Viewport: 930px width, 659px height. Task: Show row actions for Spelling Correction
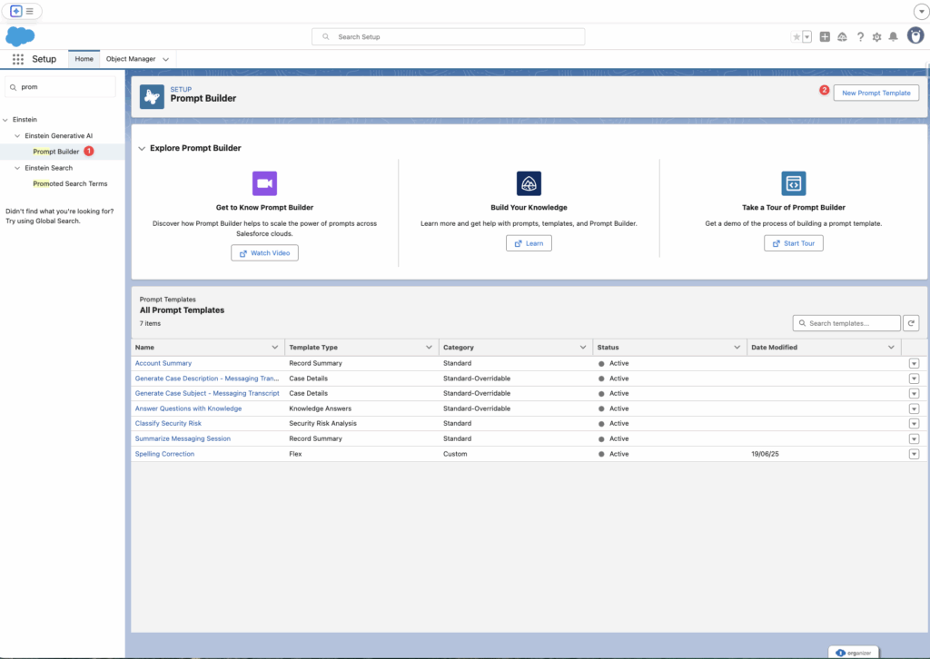click(914, 454)
